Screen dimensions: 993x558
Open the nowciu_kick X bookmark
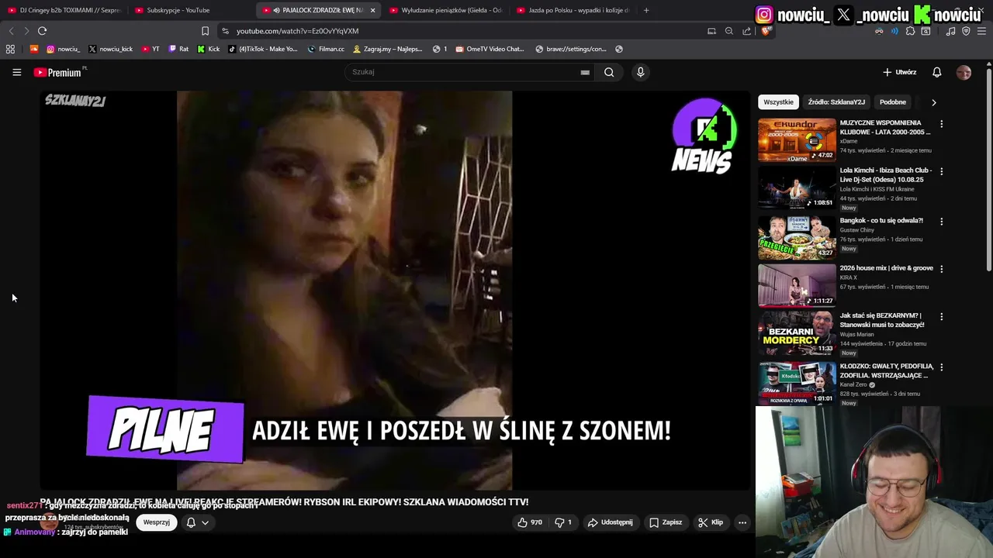110,49
